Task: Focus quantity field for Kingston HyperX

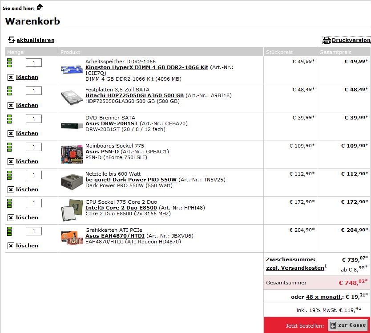Action: [x=34, y=62]
